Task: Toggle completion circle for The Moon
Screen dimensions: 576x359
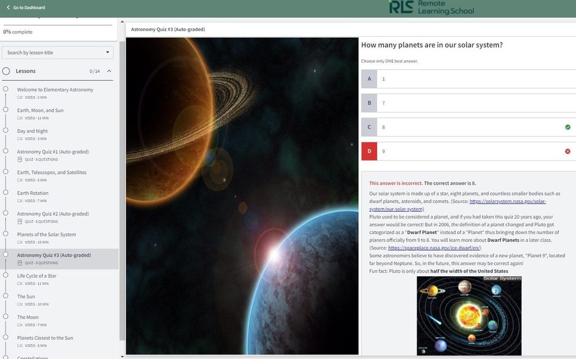Action: tap(6, 316)
